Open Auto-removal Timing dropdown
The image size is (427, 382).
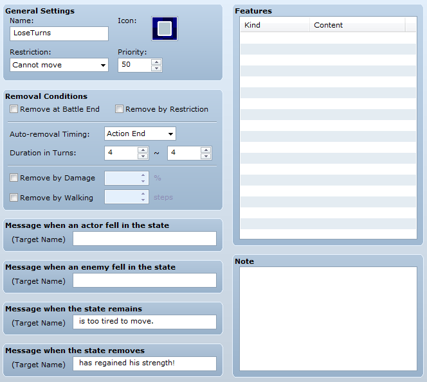point(140,134)
